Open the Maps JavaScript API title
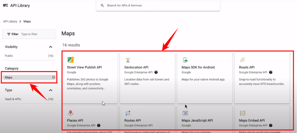The width and height of the screenshot is (297, 133). tap(197, 120)
